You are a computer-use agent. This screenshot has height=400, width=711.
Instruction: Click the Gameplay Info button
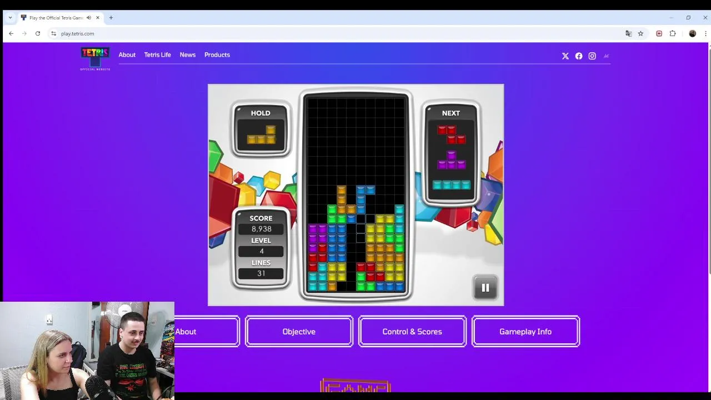tap(525, 332)
